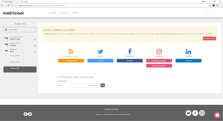Select the highlighted Empty profile entry
The height and width of the screenshot is (121, 223).
20,69
